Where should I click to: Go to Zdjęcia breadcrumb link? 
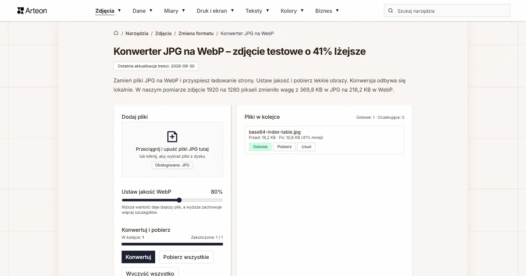point(163,33)
